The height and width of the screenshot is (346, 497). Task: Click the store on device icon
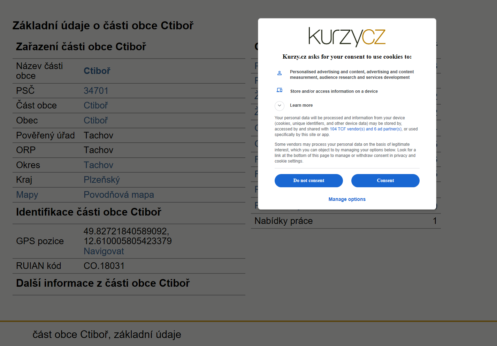(x=279, y=90)
